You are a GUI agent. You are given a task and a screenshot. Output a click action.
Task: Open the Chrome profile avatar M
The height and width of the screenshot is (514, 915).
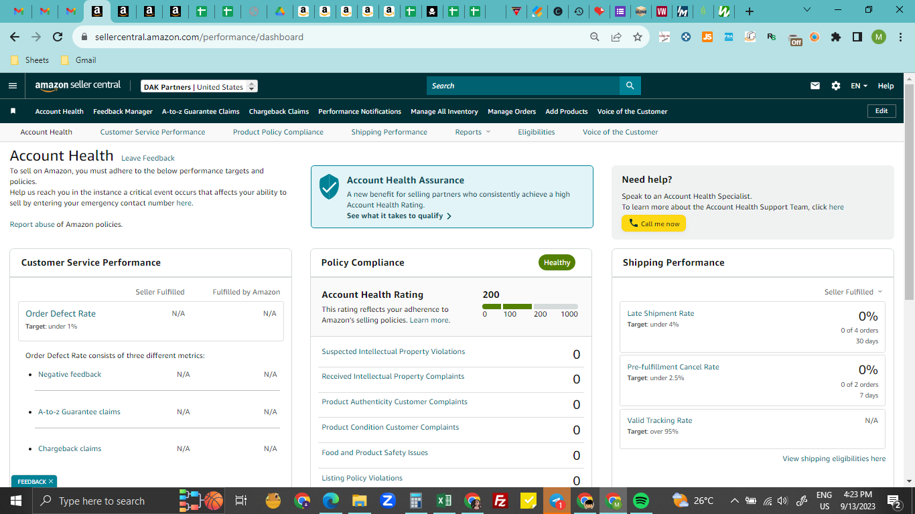(x=879, y=37)
